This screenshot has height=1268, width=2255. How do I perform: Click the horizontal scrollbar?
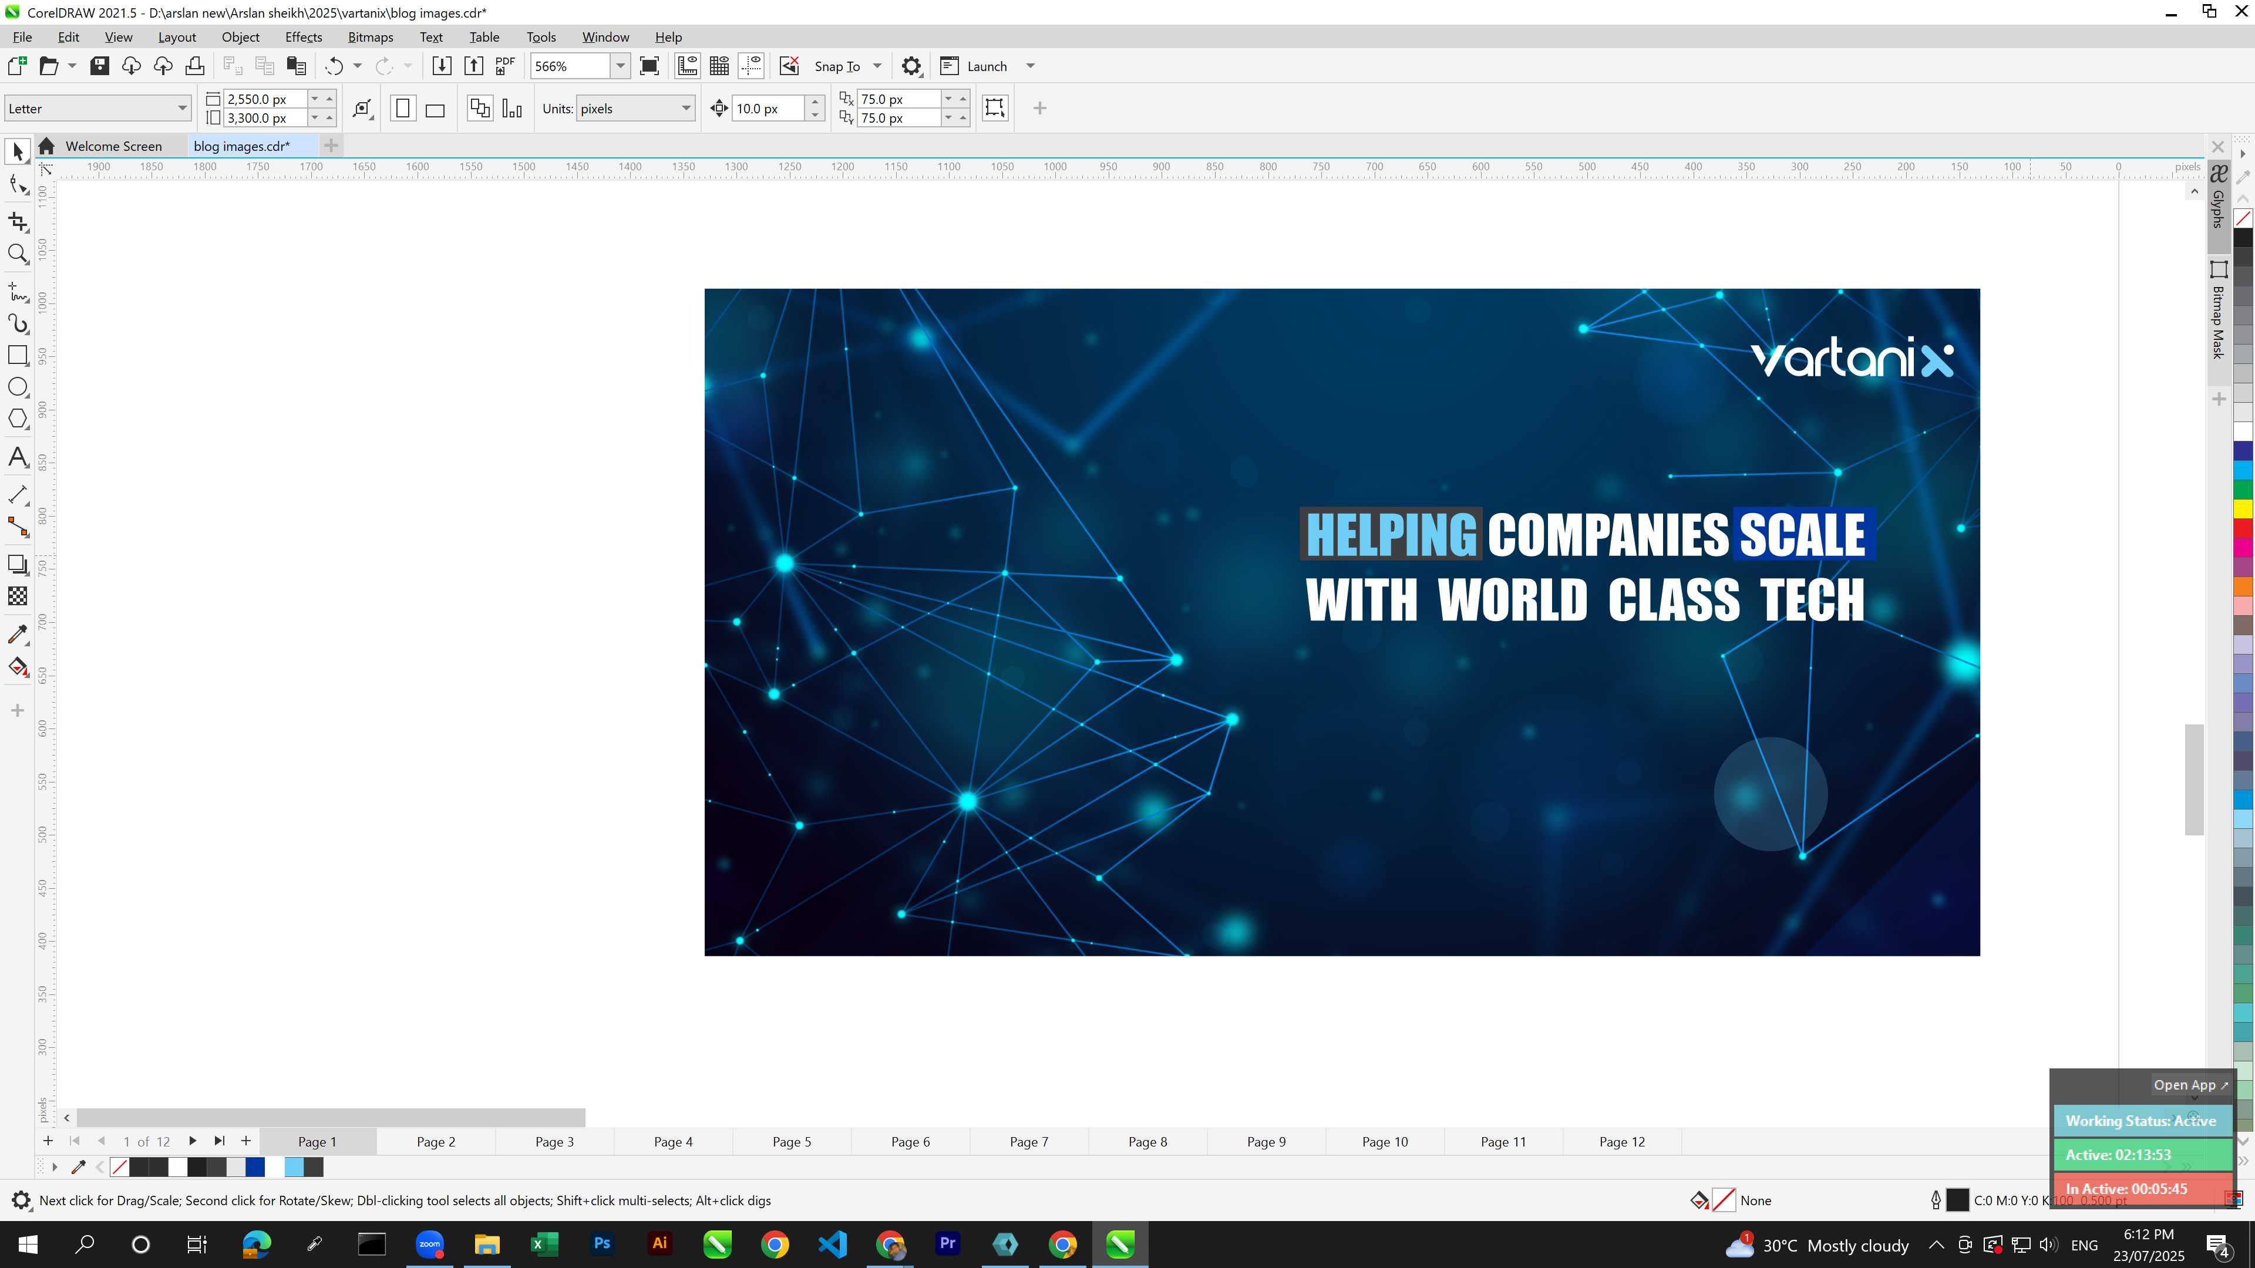(x=330, y=1118)
